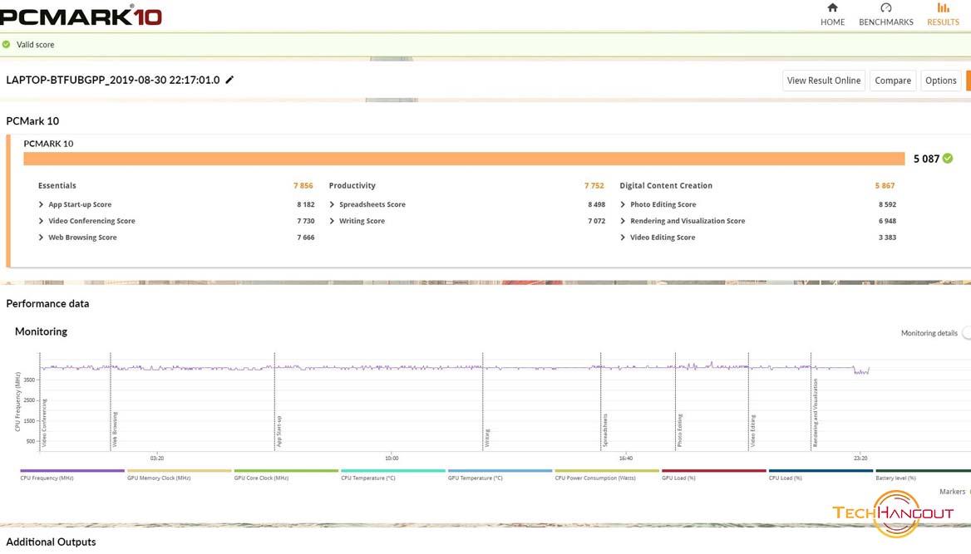Click the Additional Outputs heading
The width and height of the screenshot is (971, 554).
coord(51,542)
